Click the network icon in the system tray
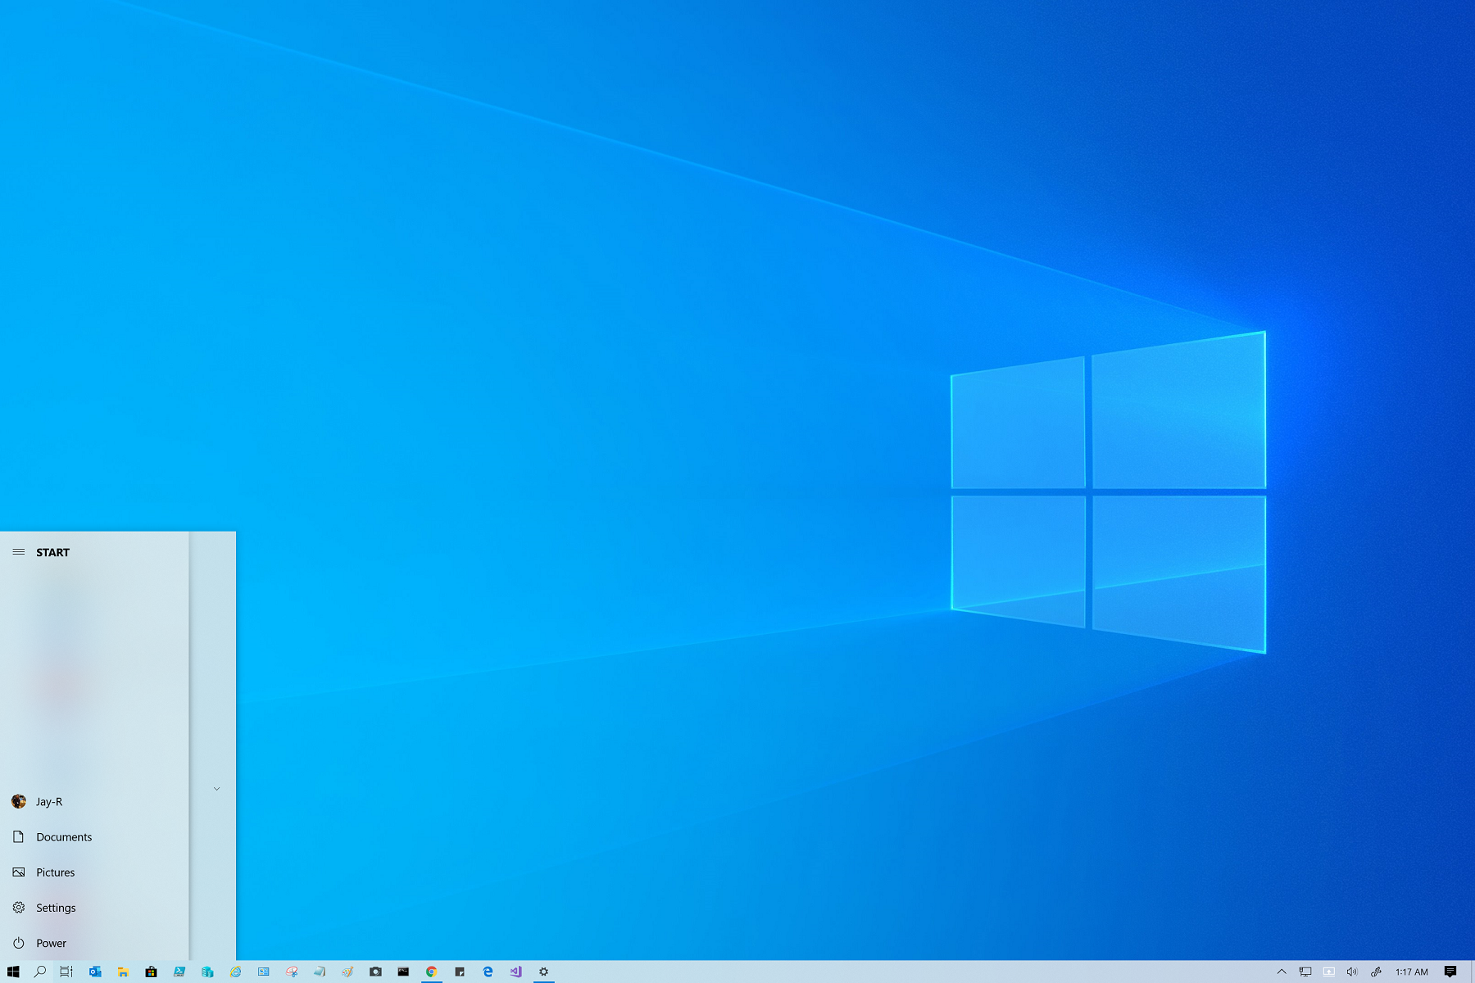Viewport: 1475px width, 983px height. tap(1305, 972)
